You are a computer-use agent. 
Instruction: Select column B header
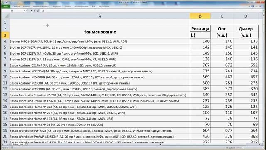[x=200, y=16]
